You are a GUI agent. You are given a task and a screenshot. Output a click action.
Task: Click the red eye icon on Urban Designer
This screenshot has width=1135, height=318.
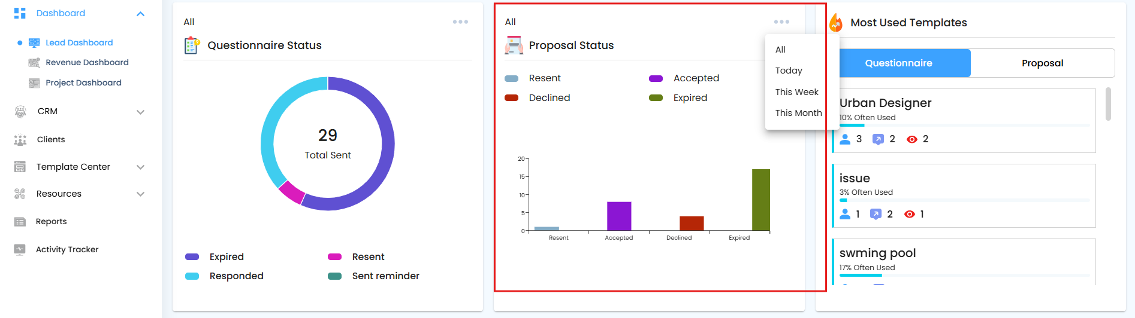(912, 139)
